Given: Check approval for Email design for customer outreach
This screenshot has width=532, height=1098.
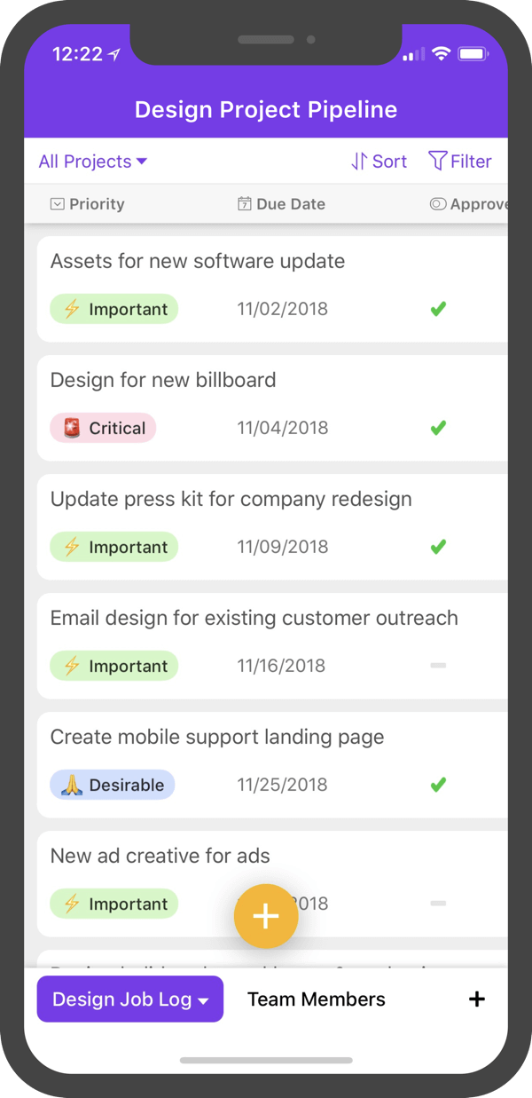Looking at the screenshot, I should (437, 666).
